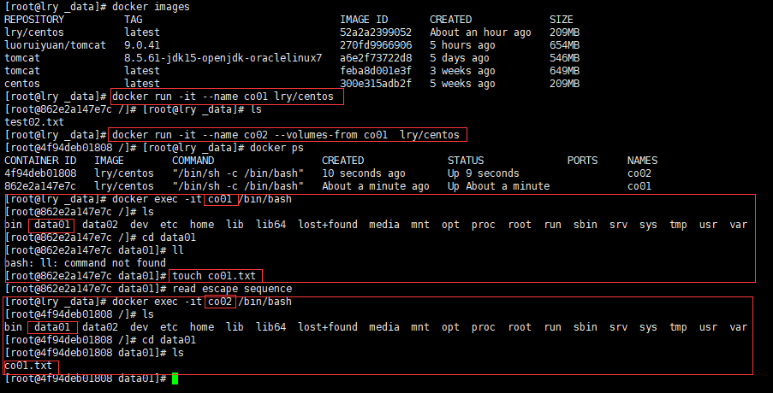
Task: Click the CONTAINER ID column header
Action: (x=40, y=161)
